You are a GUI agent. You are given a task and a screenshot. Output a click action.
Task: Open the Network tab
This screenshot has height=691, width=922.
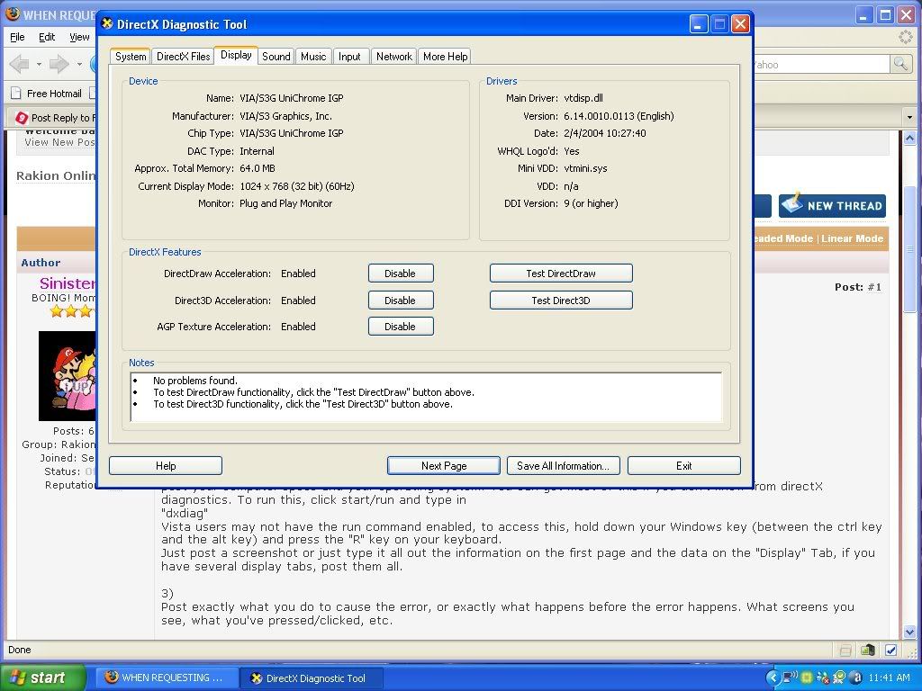coord(394,57)
